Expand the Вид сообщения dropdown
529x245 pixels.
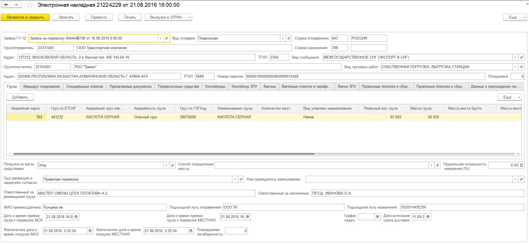pos(515,57)
